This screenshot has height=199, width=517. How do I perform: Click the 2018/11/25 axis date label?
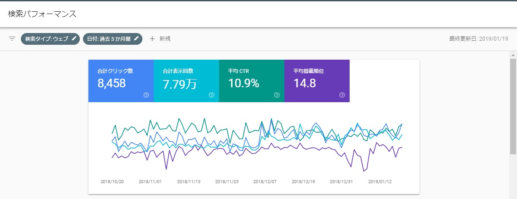(226, 181)
